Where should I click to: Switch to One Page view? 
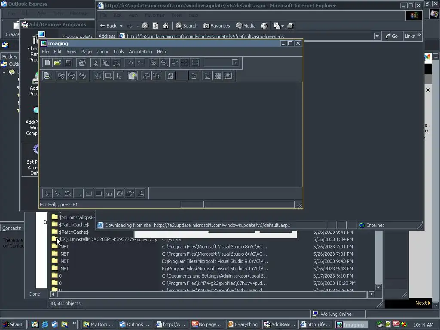click(207, 76)
